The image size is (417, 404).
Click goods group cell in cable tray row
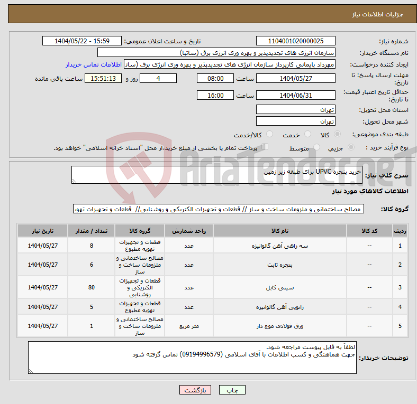click(x=140, y=287)
